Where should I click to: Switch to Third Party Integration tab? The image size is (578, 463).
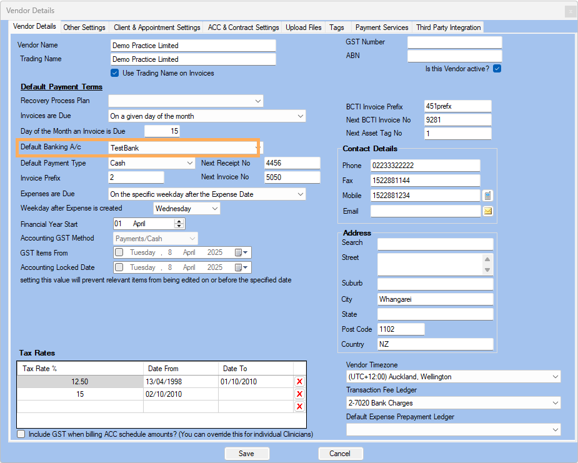[448, 27]
